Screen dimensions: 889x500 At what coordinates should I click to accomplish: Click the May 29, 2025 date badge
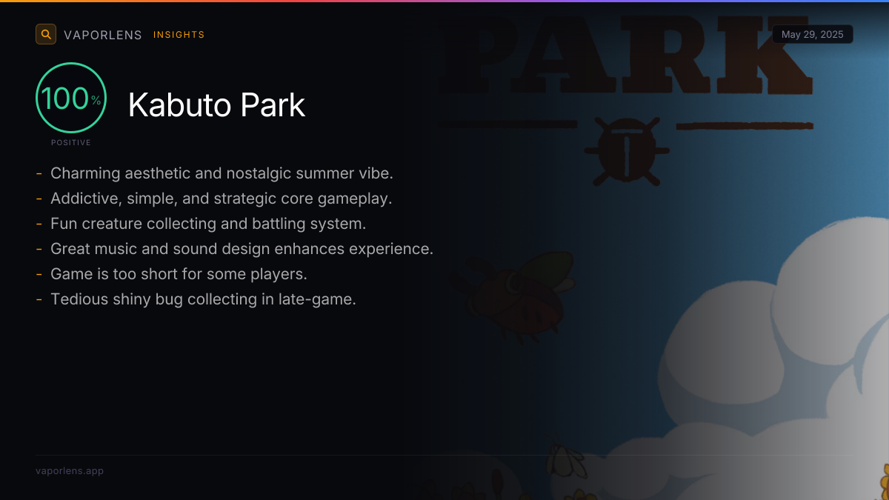(x=813, y=35)
